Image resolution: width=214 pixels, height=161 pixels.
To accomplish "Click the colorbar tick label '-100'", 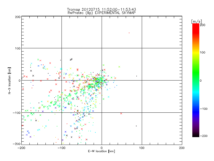I will point(204,109).
